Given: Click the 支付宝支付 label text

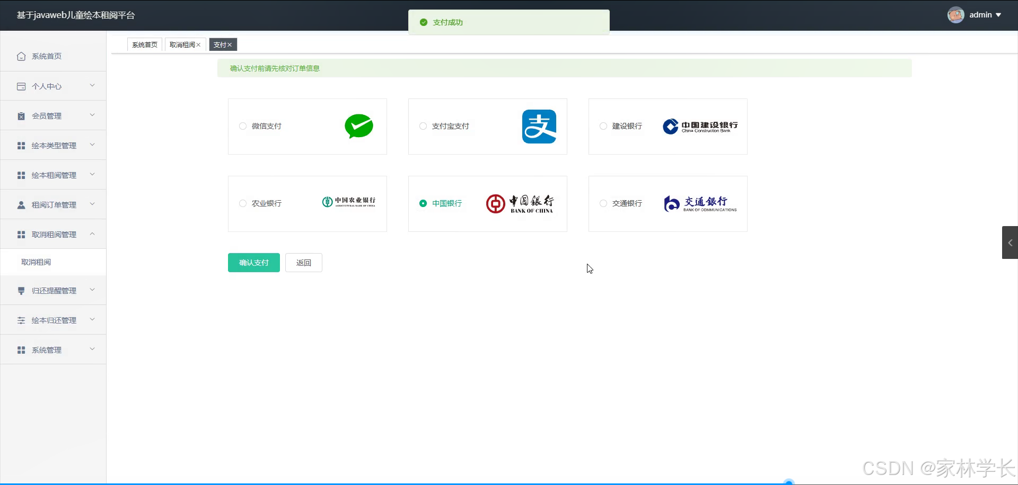Looking at the screenshot, I should pos(451,126).
